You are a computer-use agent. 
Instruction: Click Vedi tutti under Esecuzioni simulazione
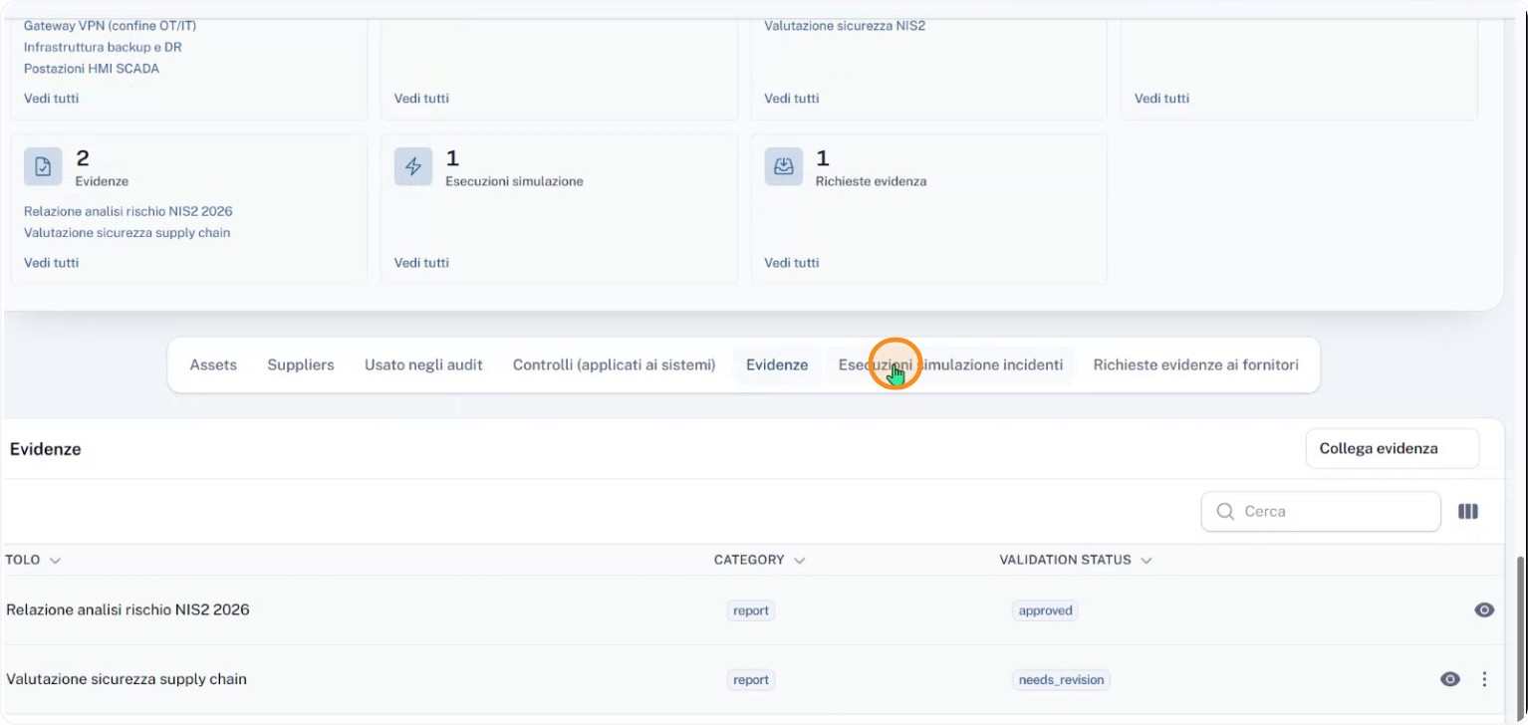click(421, 263)
